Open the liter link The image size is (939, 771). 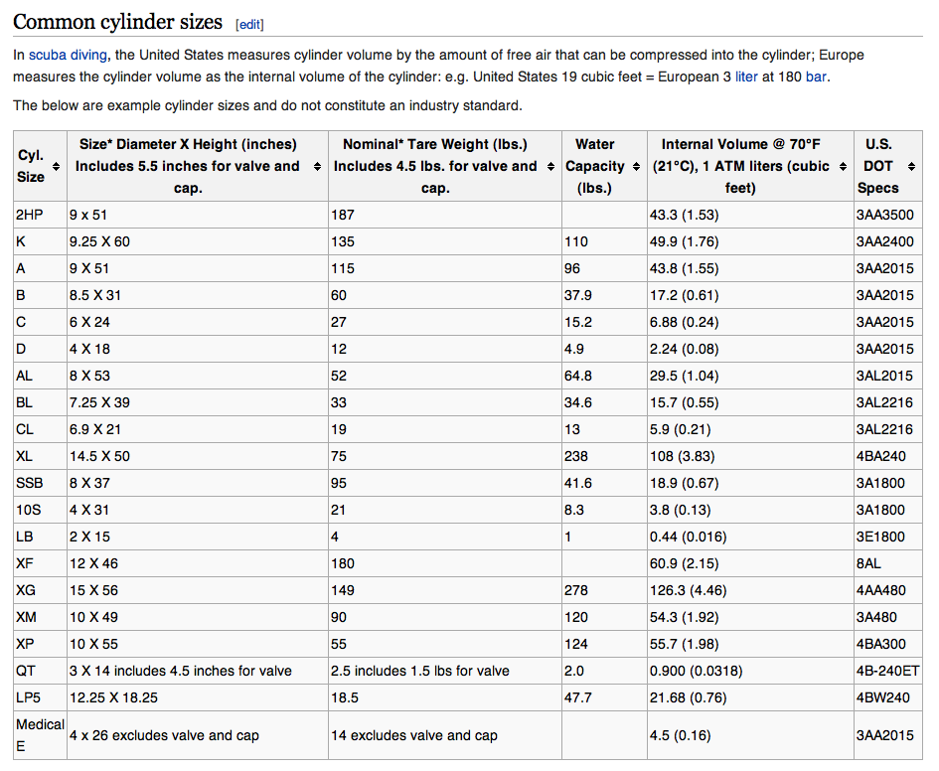tap(746, 77)
